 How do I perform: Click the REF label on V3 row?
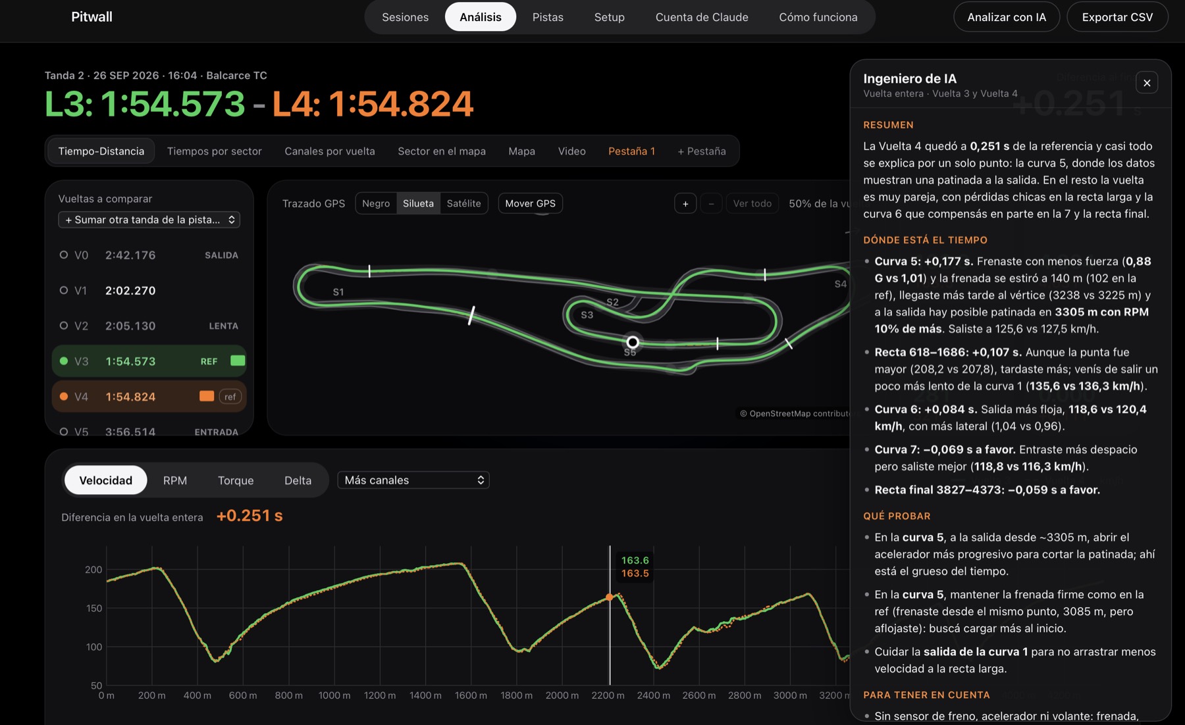[x=209, y=361]
